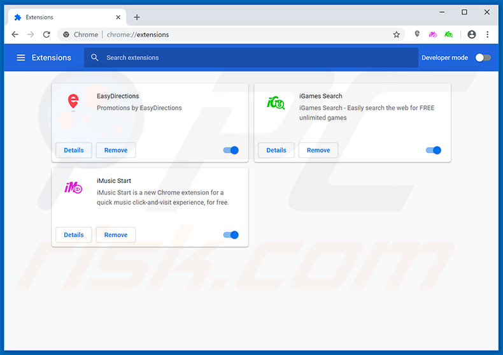Screen dimensions: 503x355
Task: Turn off the iMusic Start extension
Action: pyautogui.click(x=231, y=235)
